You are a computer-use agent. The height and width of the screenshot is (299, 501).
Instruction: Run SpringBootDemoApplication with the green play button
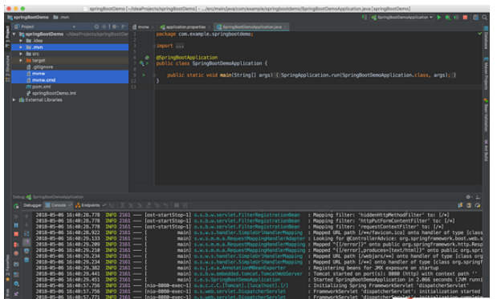click(x=439, y=18)
